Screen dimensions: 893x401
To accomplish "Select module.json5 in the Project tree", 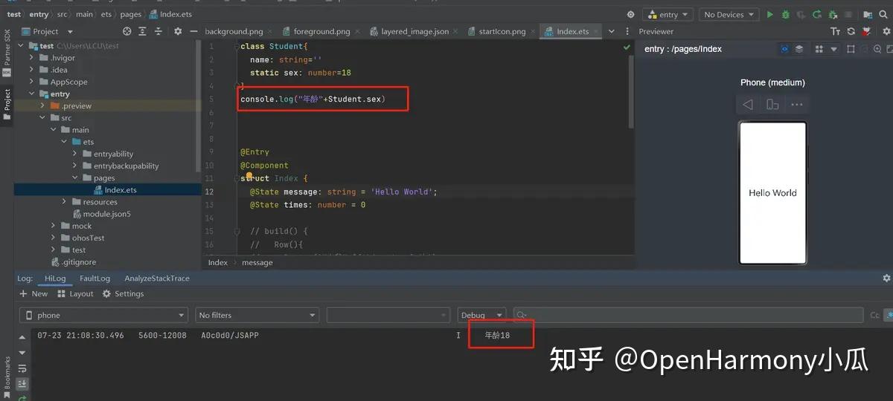I will (x=106, y=214).
